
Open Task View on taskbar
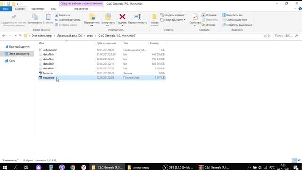[x=26, y=167]
